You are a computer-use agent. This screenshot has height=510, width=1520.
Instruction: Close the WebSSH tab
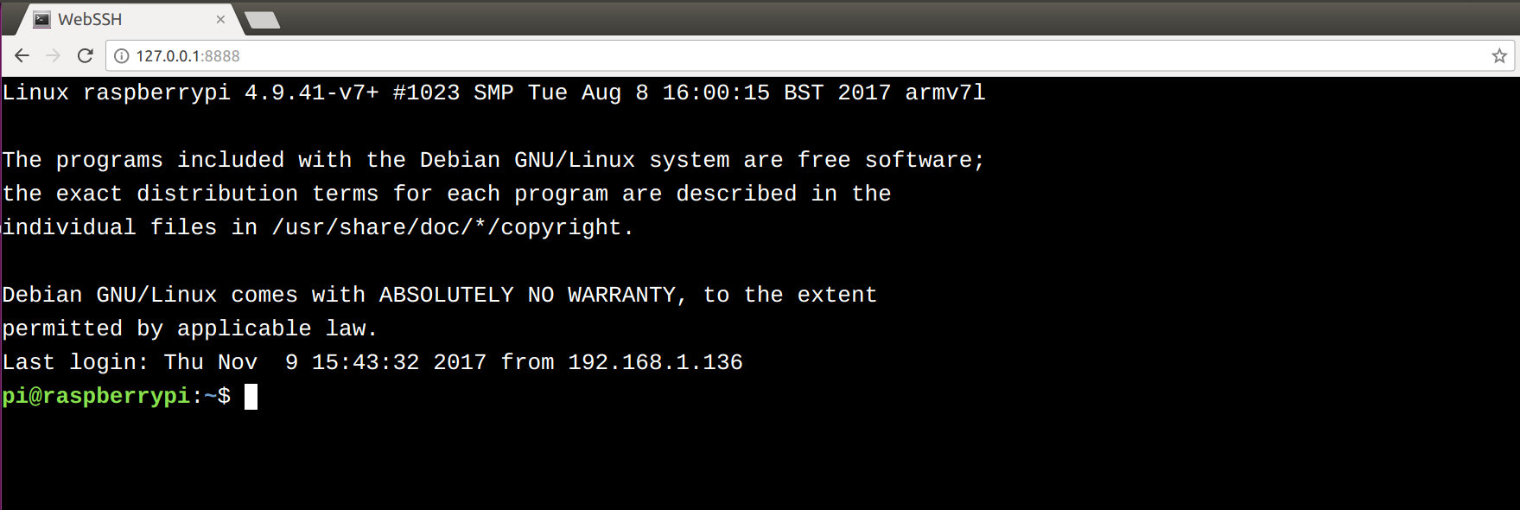220,19
